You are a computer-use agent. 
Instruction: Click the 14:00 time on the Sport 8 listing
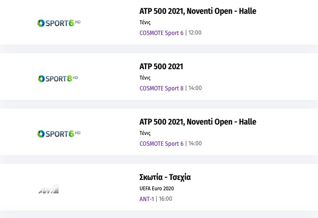click(195, 88)
